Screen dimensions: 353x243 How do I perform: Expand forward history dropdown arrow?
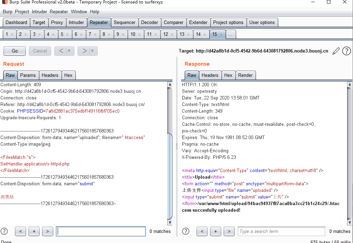92,51
